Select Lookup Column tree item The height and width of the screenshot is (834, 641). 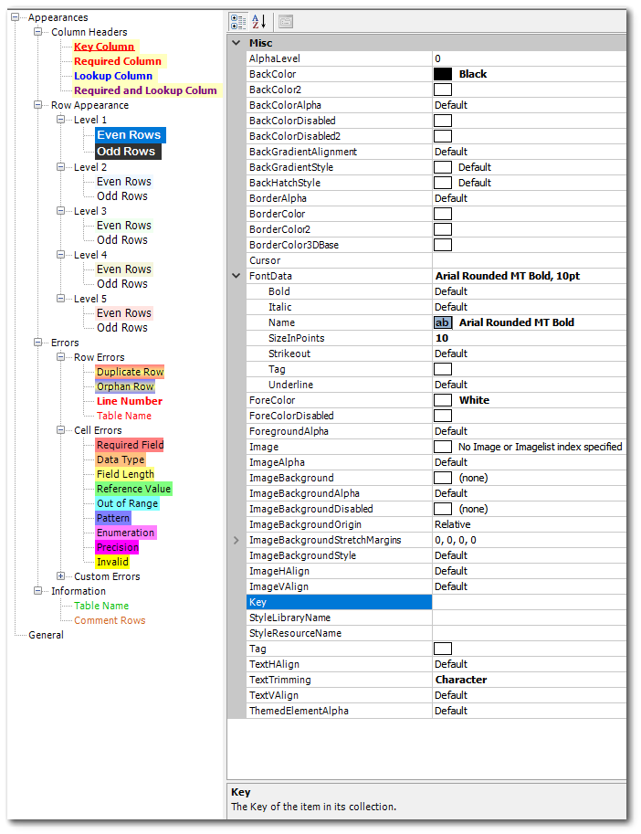[113, 76]
